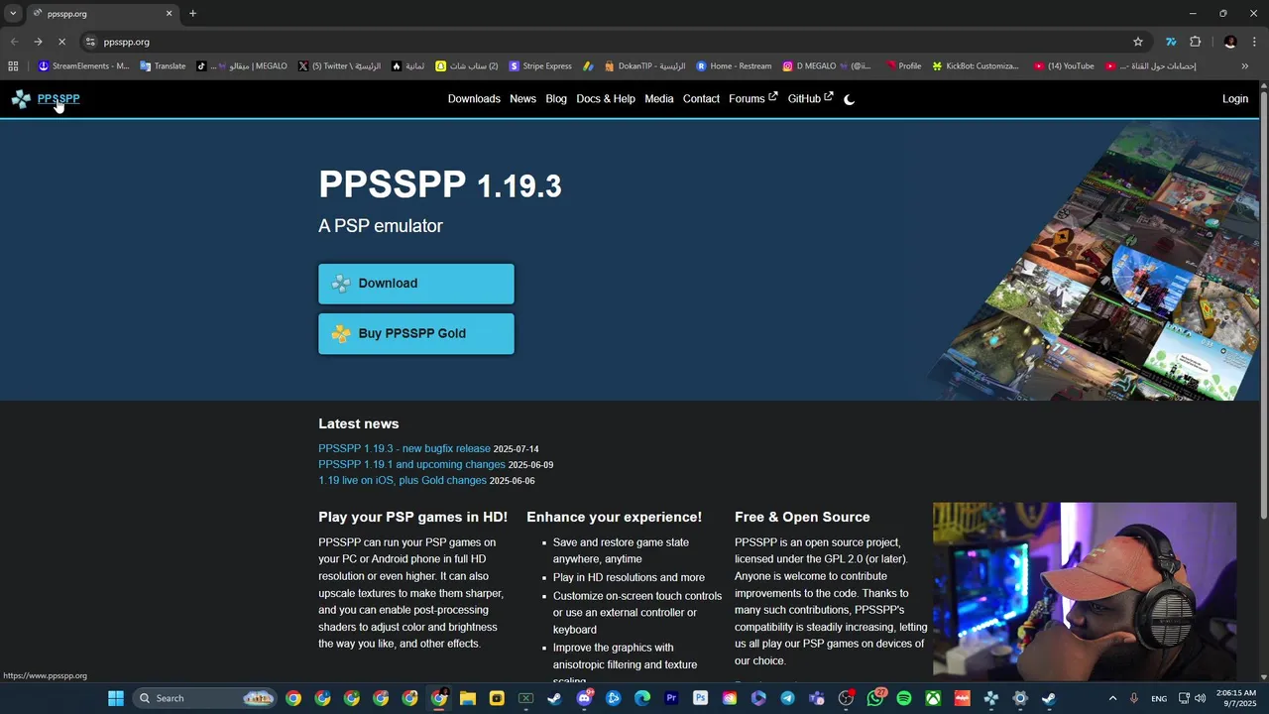Open PPSSPP 1.19.3 bugfix release news
Viewport: 1269px width, 714px height.
click(x=404, y=448)
